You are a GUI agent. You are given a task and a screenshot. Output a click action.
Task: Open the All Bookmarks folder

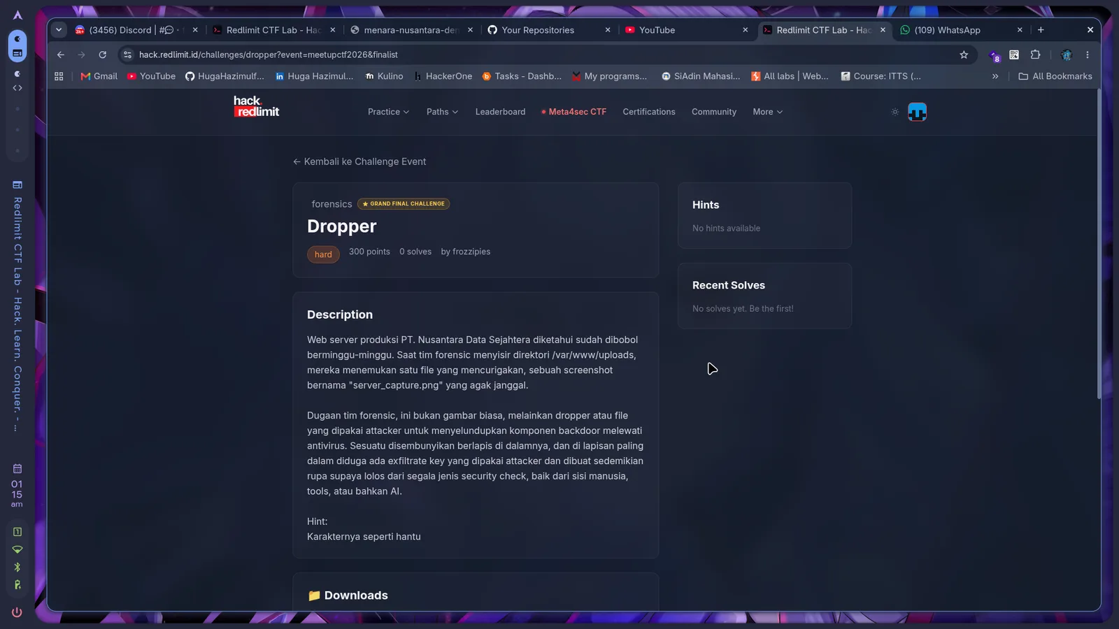[x=1055, y=76]
